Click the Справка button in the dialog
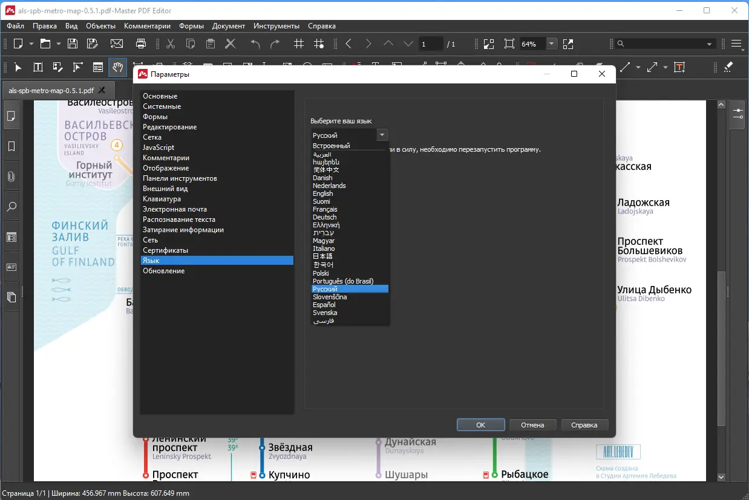749x500 pixels. [584, 425]
